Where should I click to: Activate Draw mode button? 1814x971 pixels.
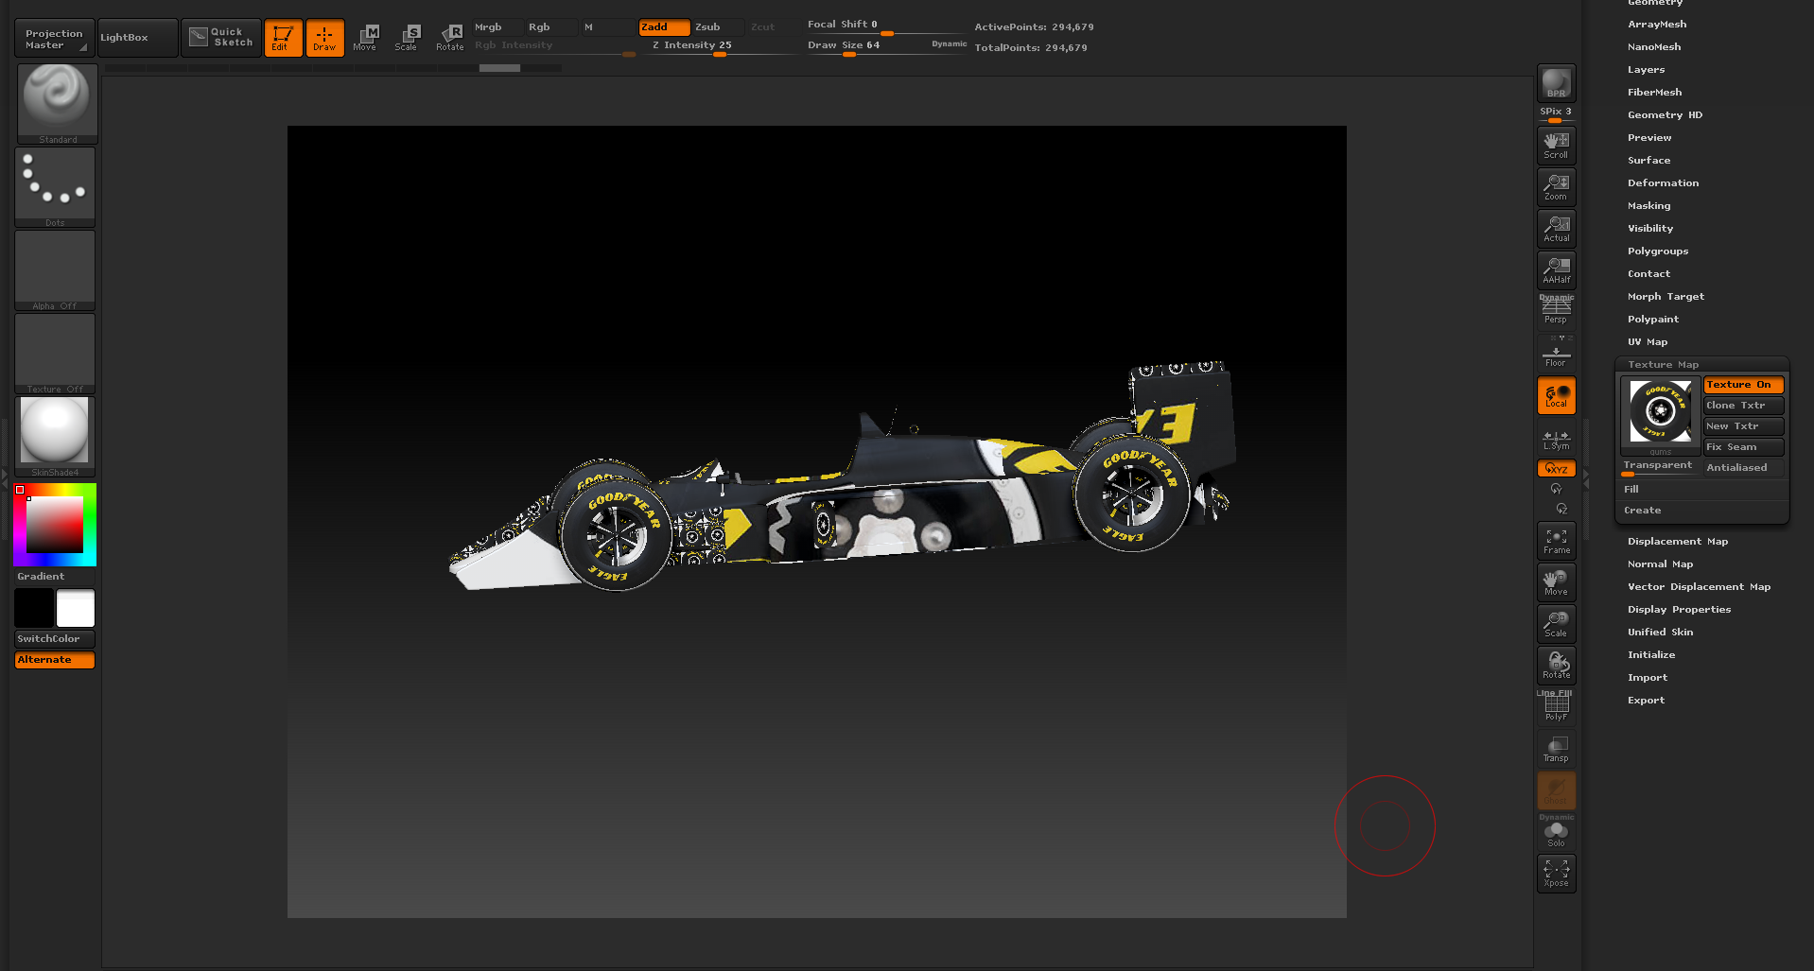point(324,37)
